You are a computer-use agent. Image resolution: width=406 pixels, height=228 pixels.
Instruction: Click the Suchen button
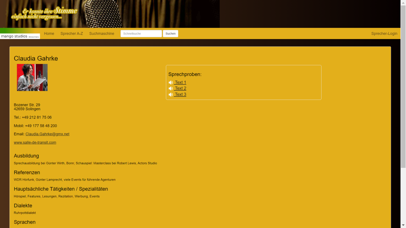(x=171, y=34)
